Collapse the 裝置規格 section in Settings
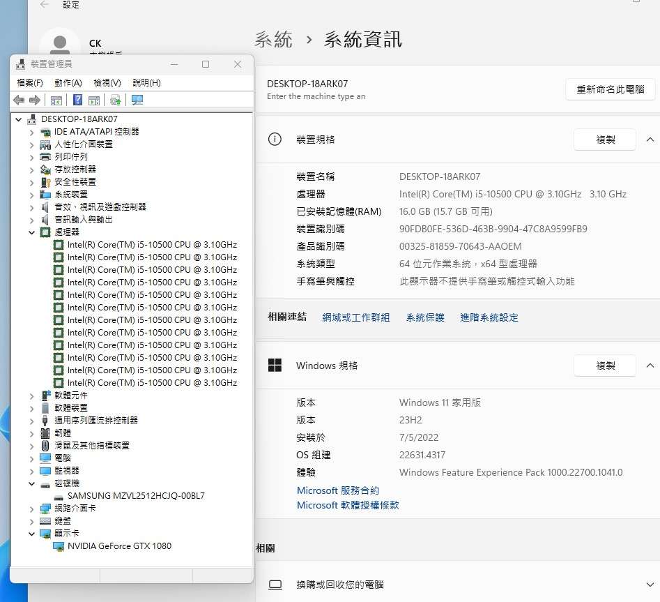 (x=650, y=140)
